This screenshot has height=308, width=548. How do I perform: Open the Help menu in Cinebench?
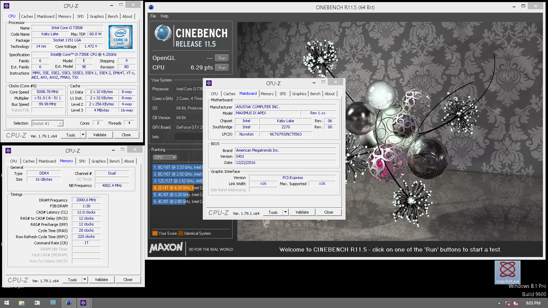pyautogui.click(x=164, y=16)
